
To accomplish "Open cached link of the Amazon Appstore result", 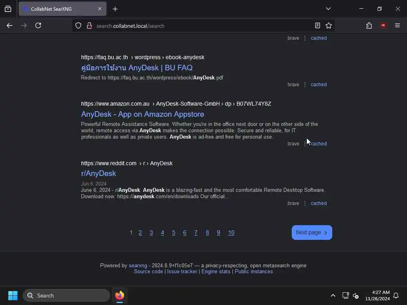I will 319,144.
